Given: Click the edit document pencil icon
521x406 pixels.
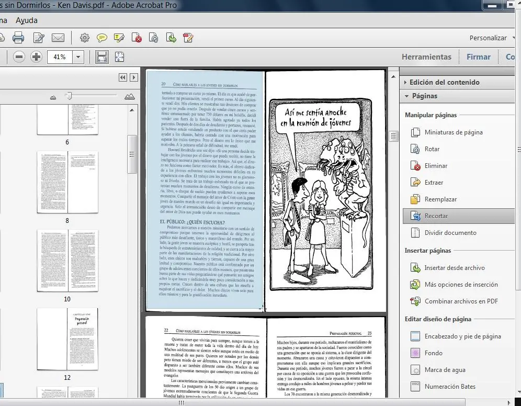Looking at the screenshot, I should pyautogui.click(x=39, y=38).
